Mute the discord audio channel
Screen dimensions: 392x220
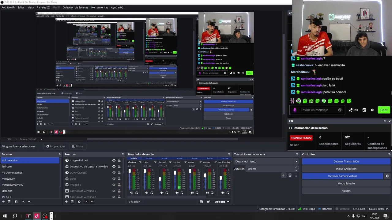pyautogui.click(x=162, y=193)
